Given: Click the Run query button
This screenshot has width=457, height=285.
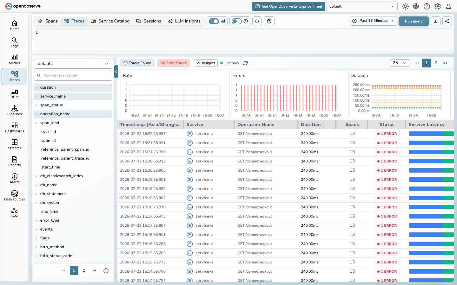Looking at the screenshot, I should (x=414, y=21).
